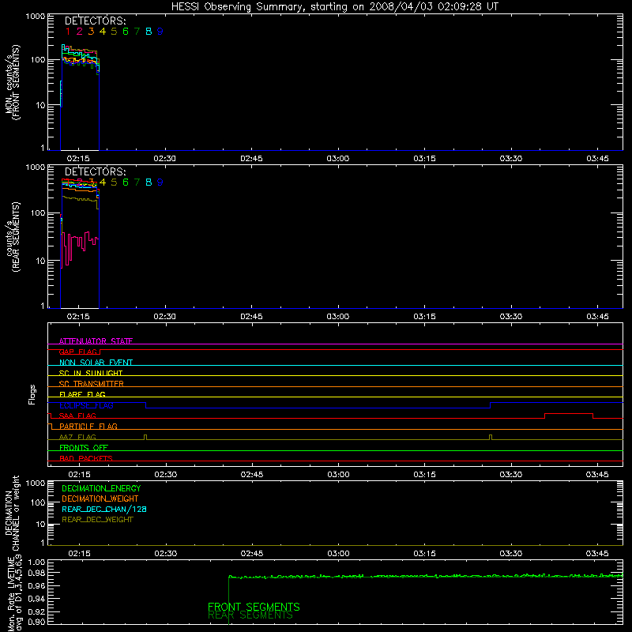Select detector number 5 in the rear segments legend

114,182
